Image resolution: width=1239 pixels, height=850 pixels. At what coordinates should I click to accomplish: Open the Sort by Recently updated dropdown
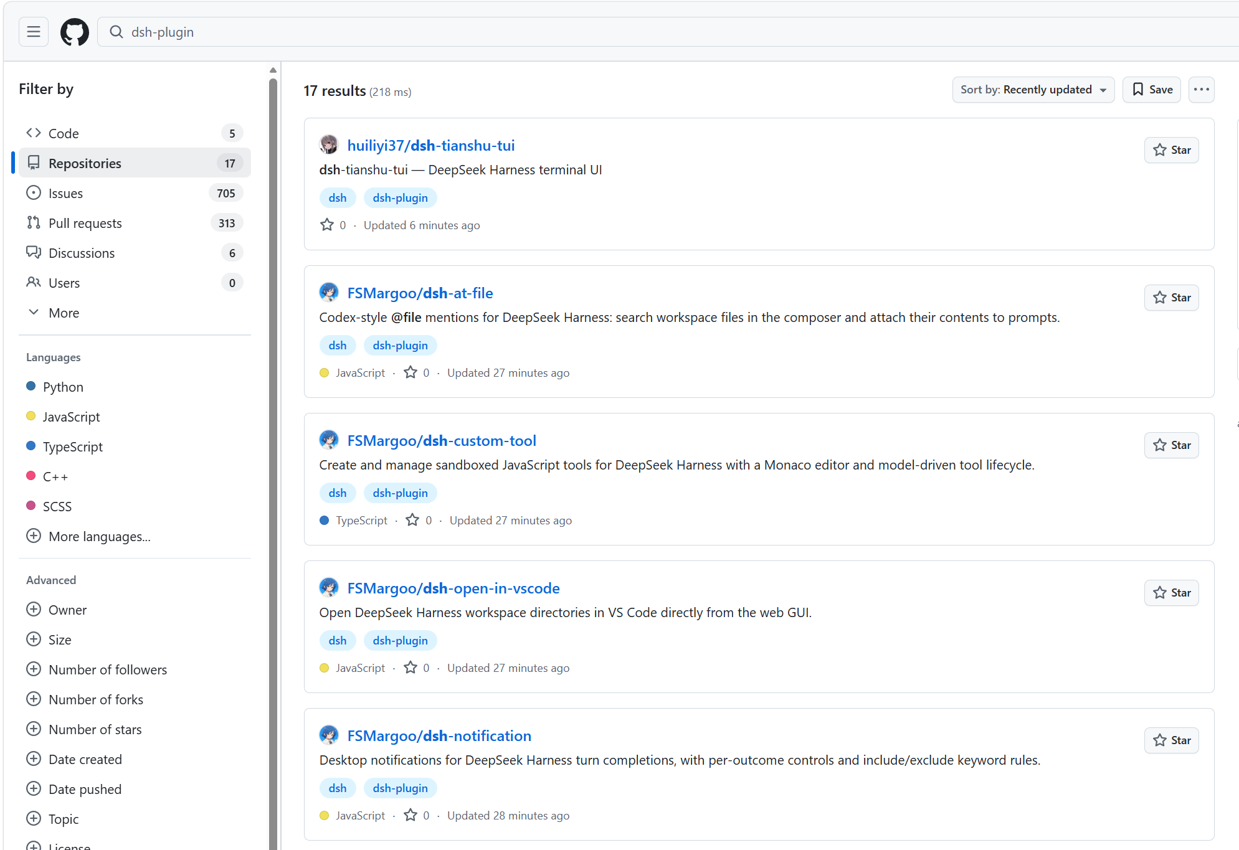[x=1033, y=90]
